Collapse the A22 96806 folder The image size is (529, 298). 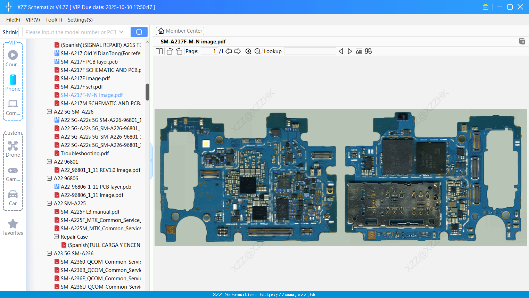point(49,178)
